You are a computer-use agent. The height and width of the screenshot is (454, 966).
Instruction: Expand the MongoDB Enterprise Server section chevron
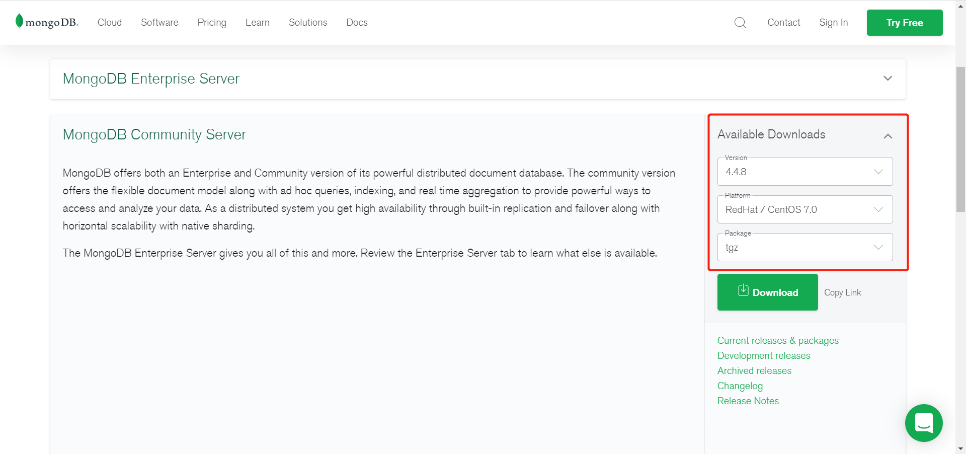coord(888,79)
